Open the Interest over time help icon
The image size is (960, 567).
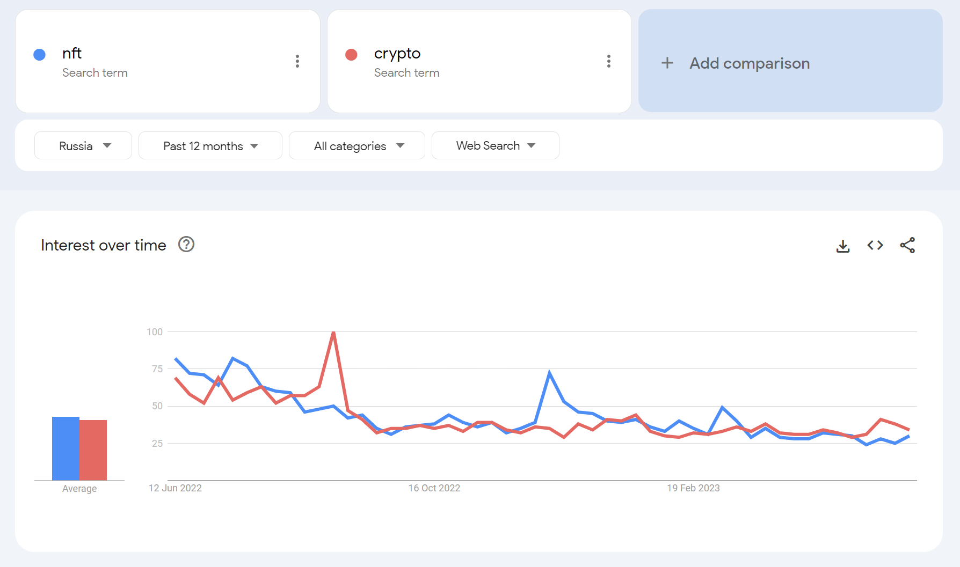[x=186, y=245]
